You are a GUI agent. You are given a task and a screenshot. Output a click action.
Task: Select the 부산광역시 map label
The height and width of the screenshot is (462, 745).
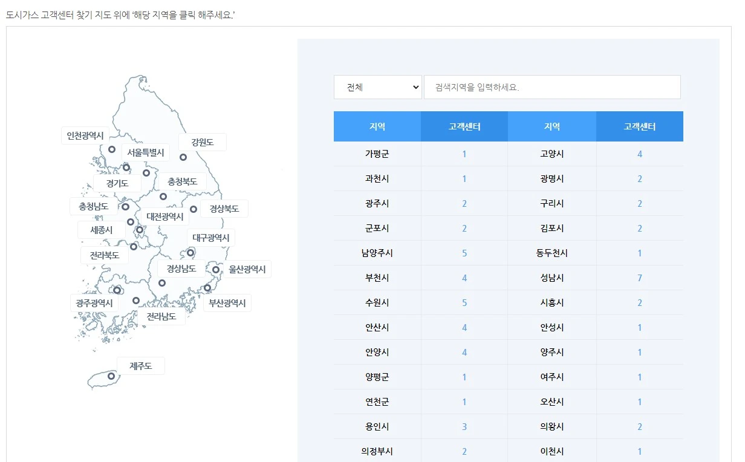(x=227, y=303)
